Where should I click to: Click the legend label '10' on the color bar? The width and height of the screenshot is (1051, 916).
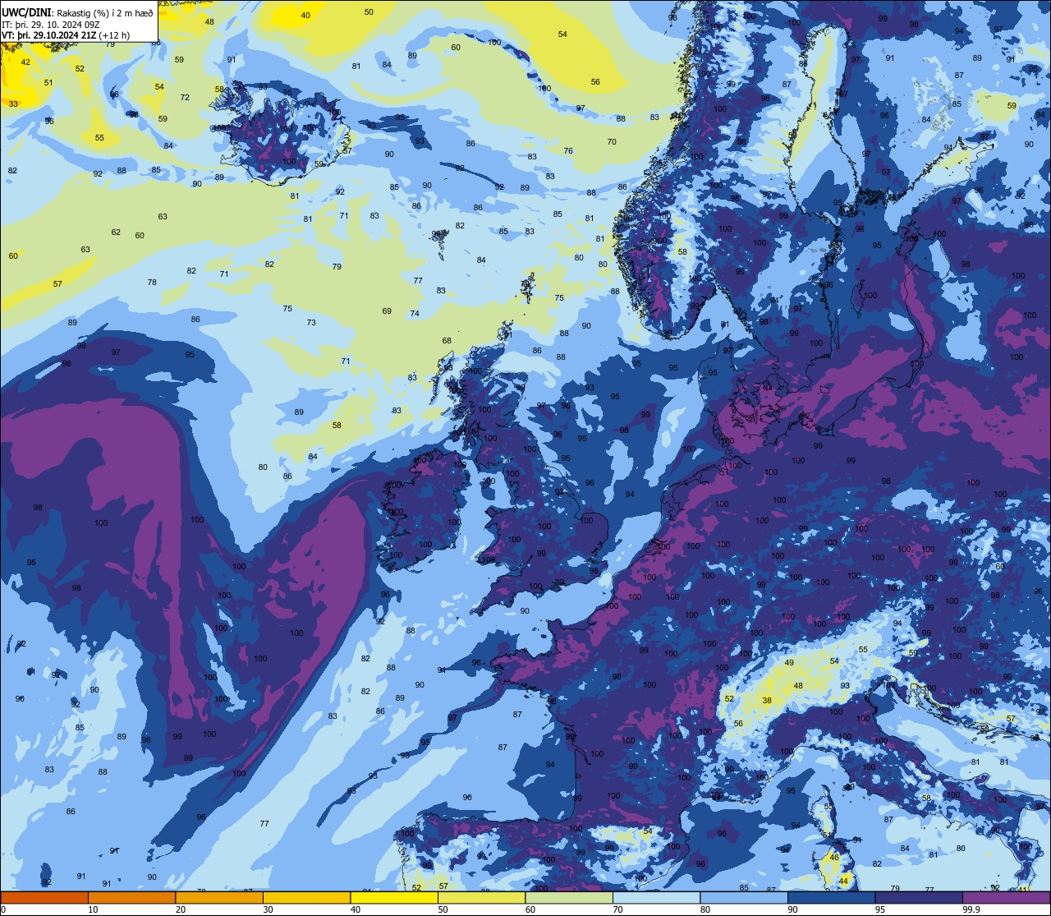tap(93, 909)
